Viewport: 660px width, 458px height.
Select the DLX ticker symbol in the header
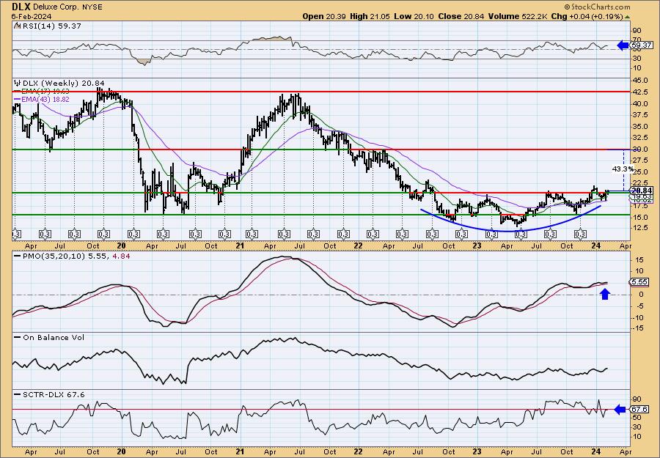tap(21, 7)
